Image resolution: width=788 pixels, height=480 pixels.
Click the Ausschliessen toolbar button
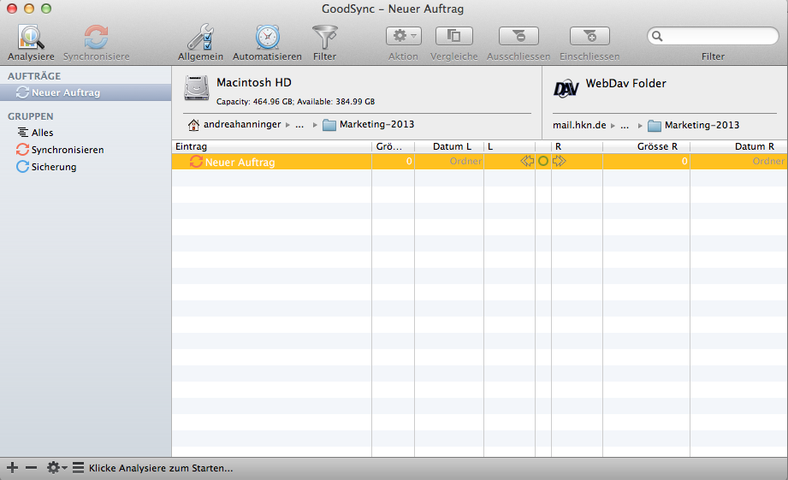click(x=518, y=36)
